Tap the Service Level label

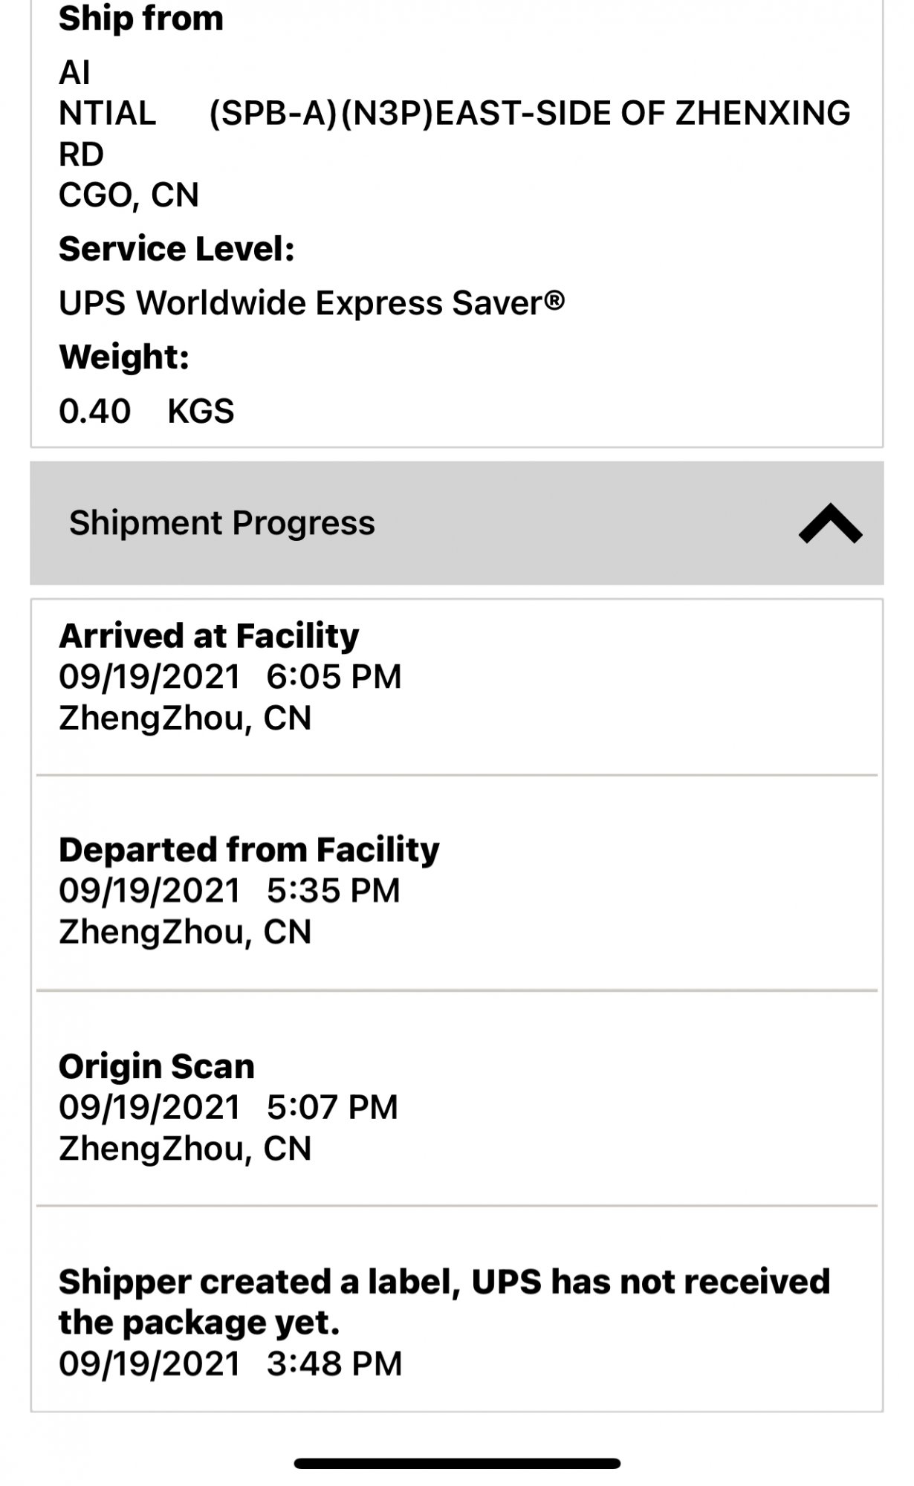177,249
